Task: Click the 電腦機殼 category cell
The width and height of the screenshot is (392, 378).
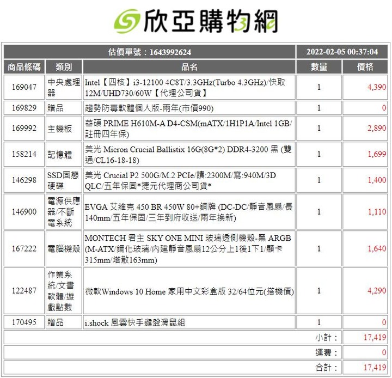Action: point(64,248)
